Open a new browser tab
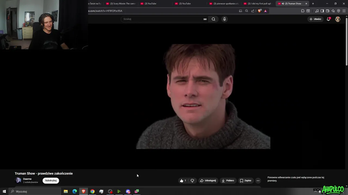 (313, 4)
